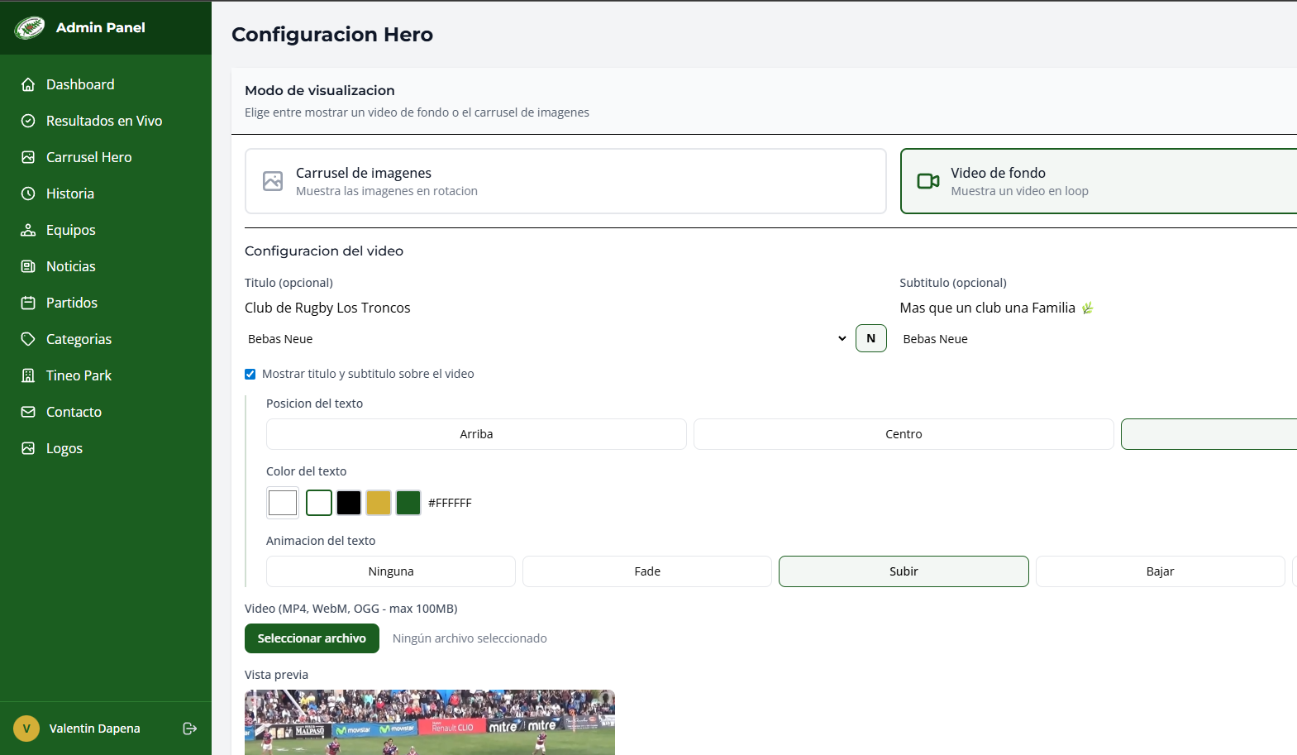Open Historia using its clock icon
Viewport: 1297px width, 755px height.
[28, 194]
